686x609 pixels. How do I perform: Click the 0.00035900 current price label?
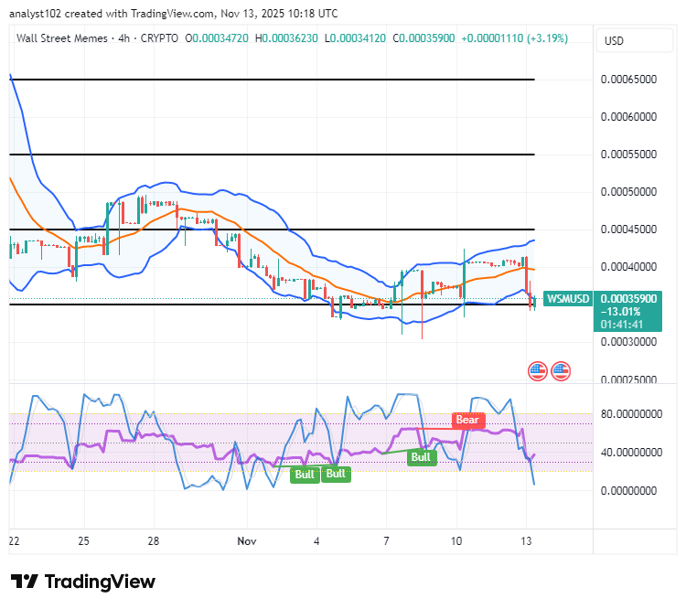tap(628, 299)
